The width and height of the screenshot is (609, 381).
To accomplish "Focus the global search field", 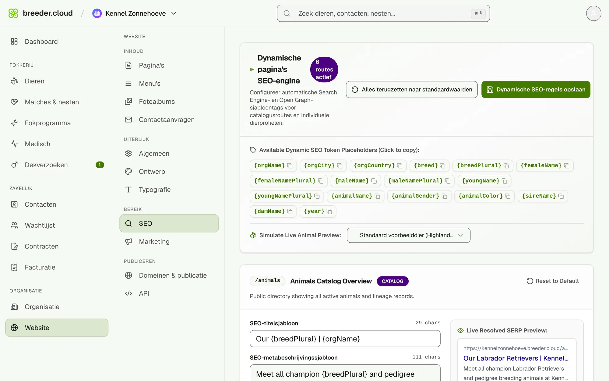I will 383,13.
